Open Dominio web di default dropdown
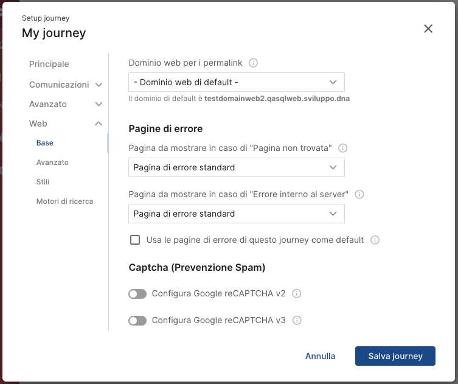 [237, 82]
